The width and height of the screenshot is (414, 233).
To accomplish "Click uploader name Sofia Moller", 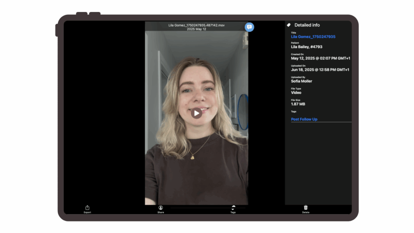I will (301, 81).
